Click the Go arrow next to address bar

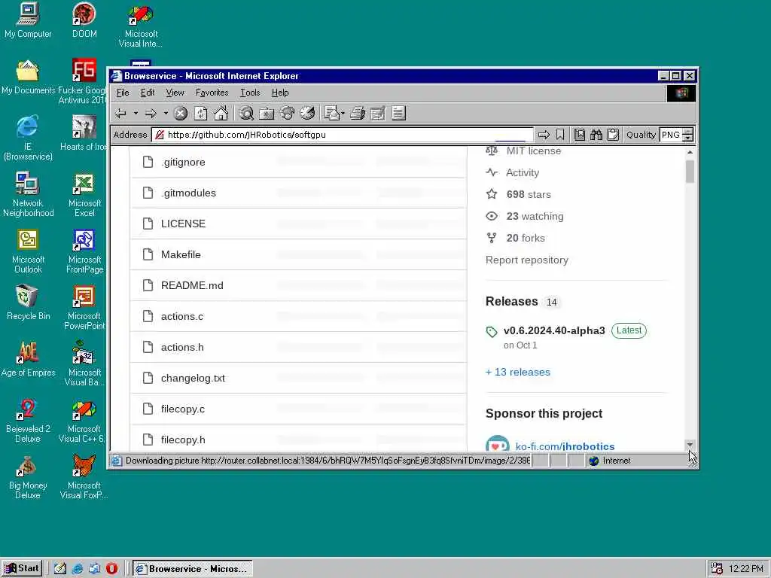point(544,135)
